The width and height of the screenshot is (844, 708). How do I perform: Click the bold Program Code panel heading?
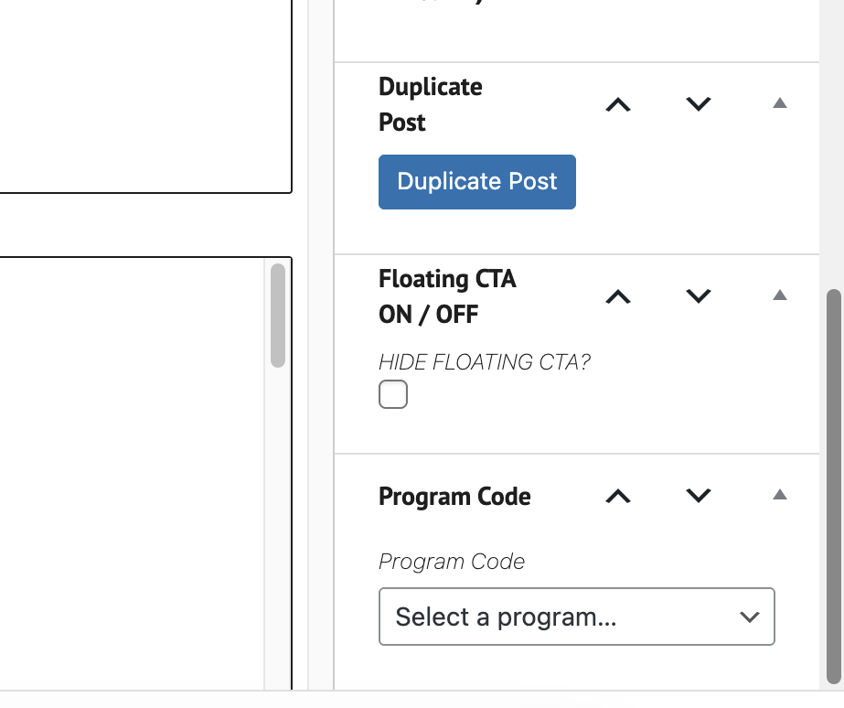point(454,497)
